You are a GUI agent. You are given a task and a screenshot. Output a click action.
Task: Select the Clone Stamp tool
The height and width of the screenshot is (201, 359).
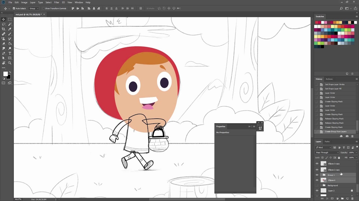[x=4, y=39]
